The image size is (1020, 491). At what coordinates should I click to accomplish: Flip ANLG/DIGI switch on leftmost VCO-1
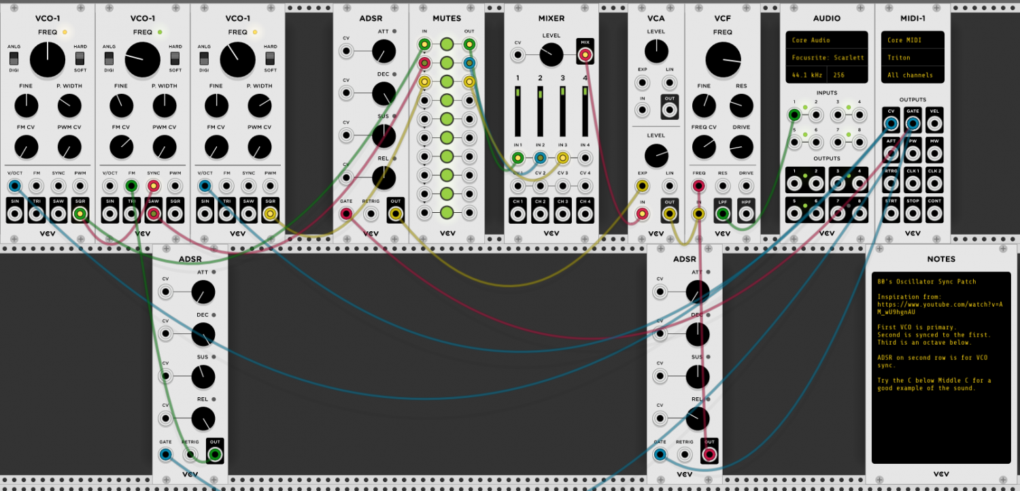tap(14, 58)
